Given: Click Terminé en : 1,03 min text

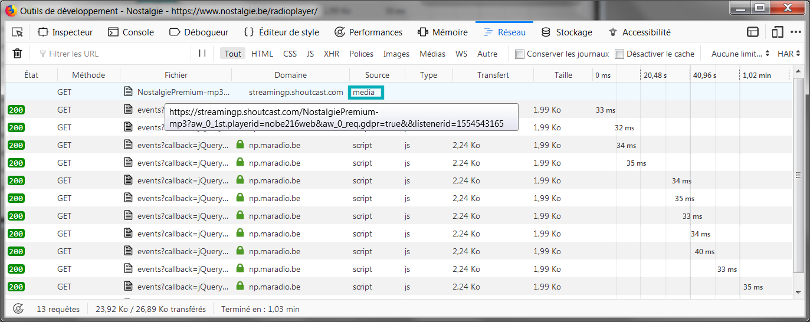Looking at the screenshot, I should (x=260, y=309).
